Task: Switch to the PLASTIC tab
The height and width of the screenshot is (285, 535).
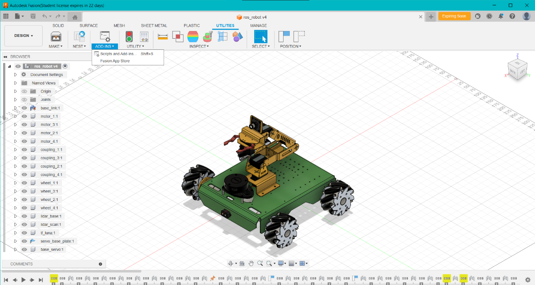Action: pos(192,25)
